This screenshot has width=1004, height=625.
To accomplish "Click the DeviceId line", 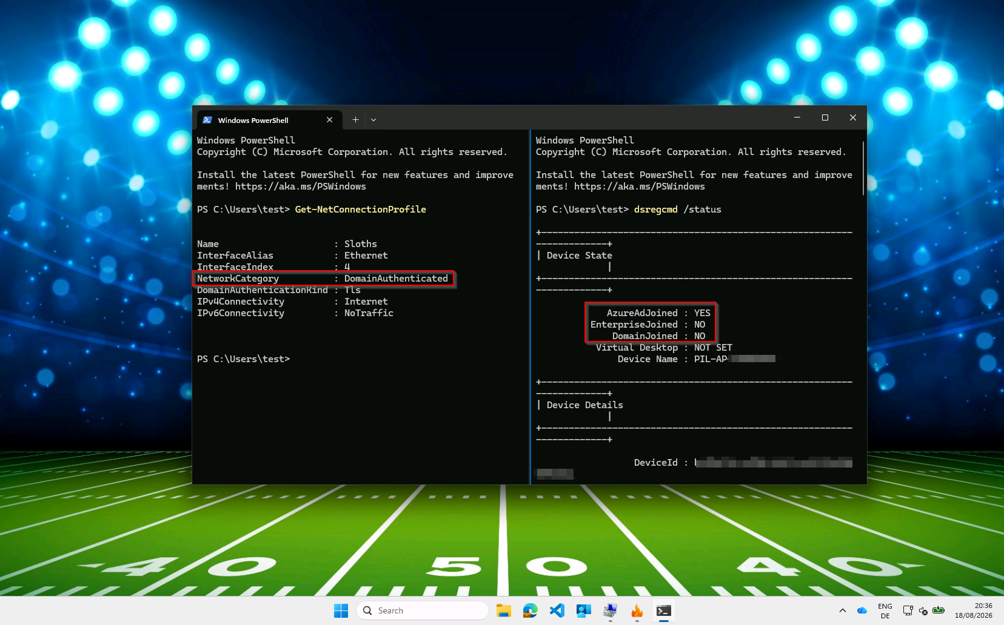I will [743, 463].
